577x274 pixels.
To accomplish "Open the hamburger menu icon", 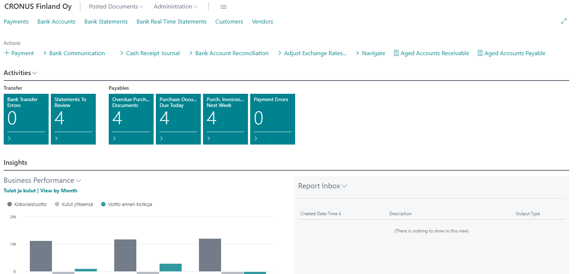I will click(223, 7).
